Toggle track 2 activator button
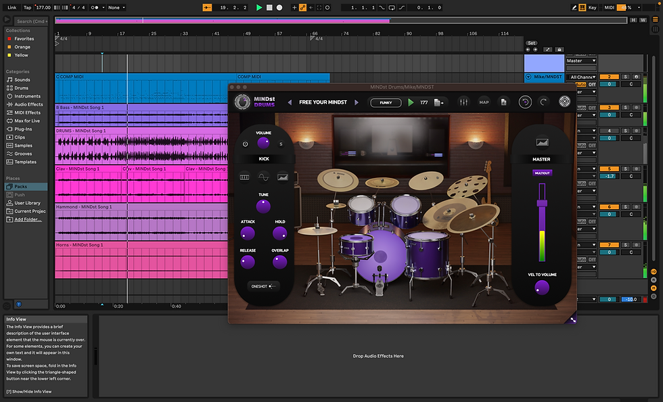 pos(610,77)
